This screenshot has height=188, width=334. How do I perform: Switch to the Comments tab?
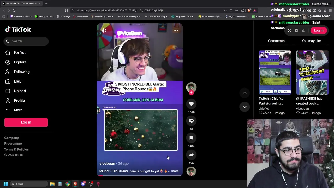click(276, 41)
